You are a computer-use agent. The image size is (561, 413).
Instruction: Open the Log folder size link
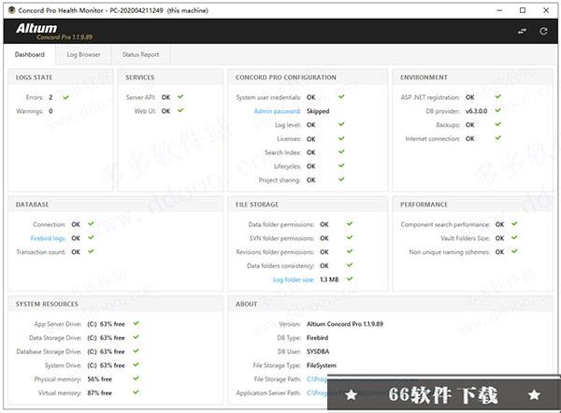click(294, 279)
